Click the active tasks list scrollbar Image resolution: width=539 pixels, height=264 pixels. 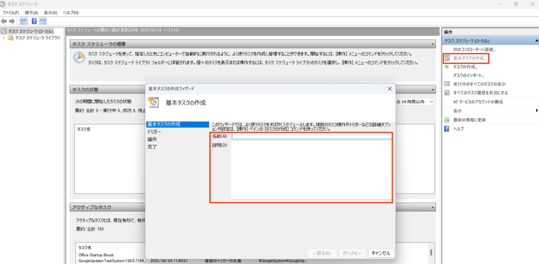click(431, 253)
